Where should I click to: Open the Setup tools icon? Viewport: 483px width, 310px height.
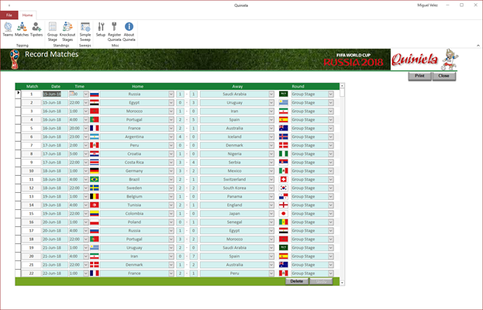click(101, 29)
